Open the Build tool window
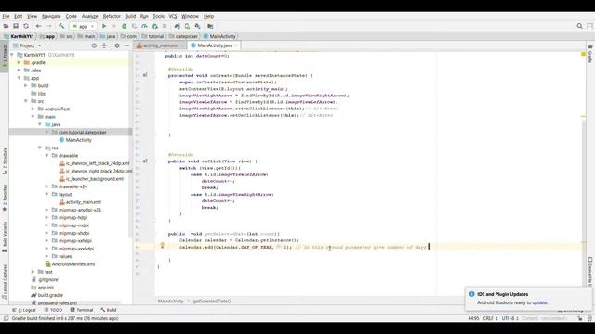This screenshot has width=595, height=334. (109, 310)
